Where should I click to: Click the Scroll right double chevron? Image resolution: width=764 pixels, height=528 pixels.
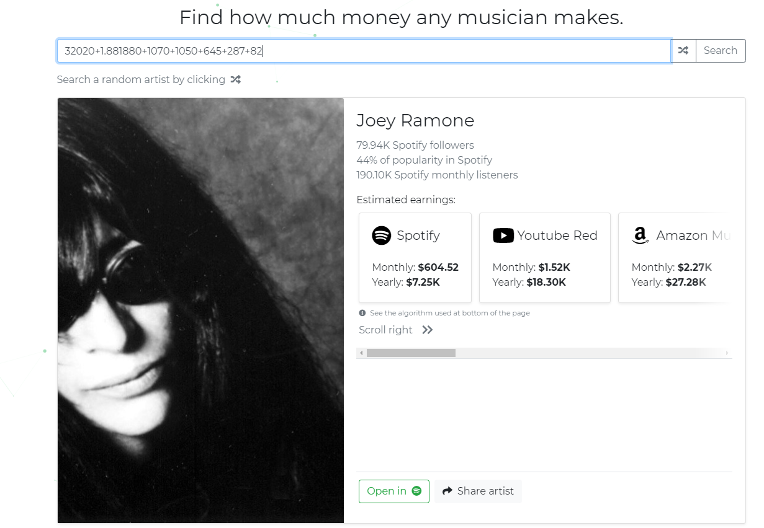pyautogui.click(x=426, y=330)
